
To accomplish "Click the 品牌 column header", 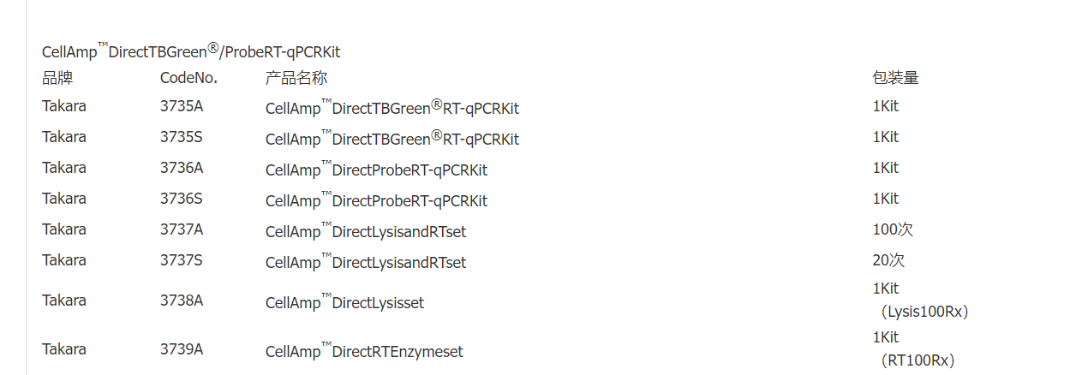I will coord(57,78).
